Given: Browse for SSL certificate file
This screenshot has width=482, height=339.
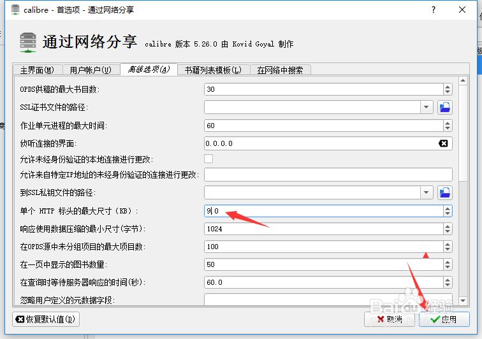Looking at the screenshot, I should (x=445, y=107).
